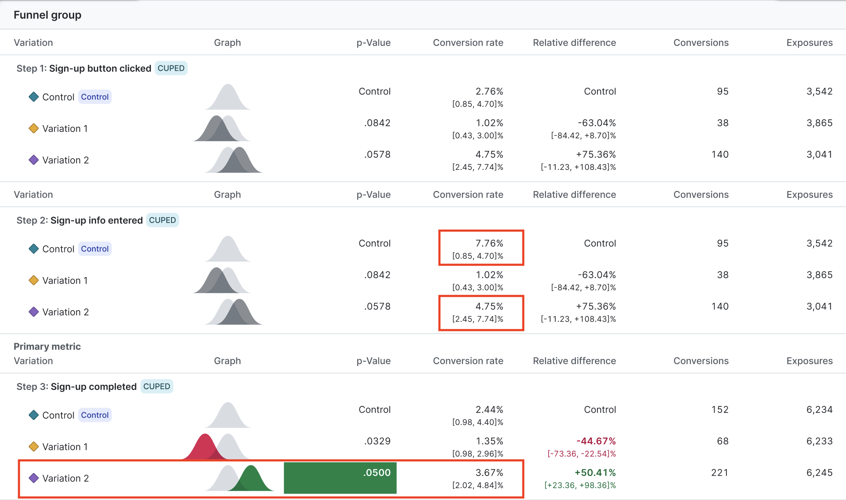This screenshot has width=846, height=500.
Task: Click the purple Variation 2 diamond in Step 3
Action: [x=34, y=478]
